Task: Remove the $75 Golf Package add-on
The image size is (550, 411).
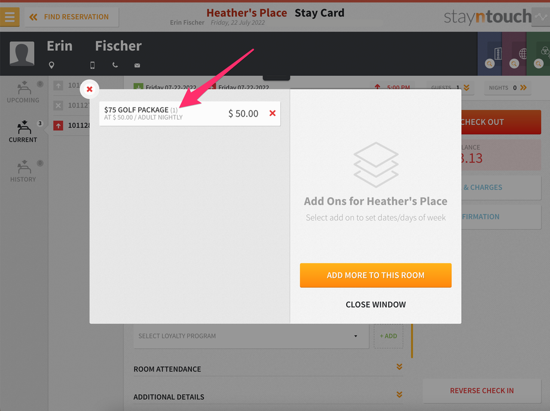Action: coord(273,113)
